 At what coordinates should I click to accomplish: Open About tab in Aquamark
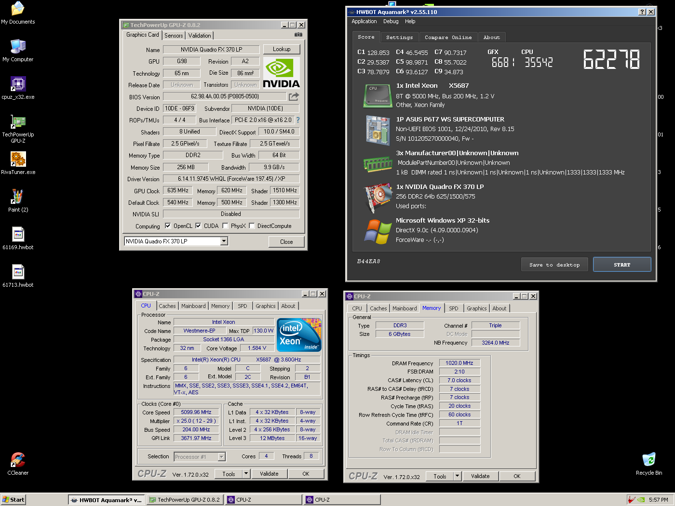tap(492, 37)
